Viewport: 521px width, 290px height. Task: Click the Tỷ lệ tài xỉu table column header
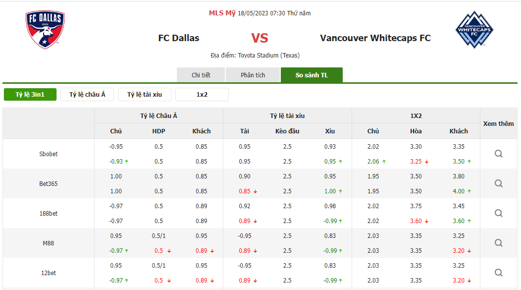[x=287, y=116]
